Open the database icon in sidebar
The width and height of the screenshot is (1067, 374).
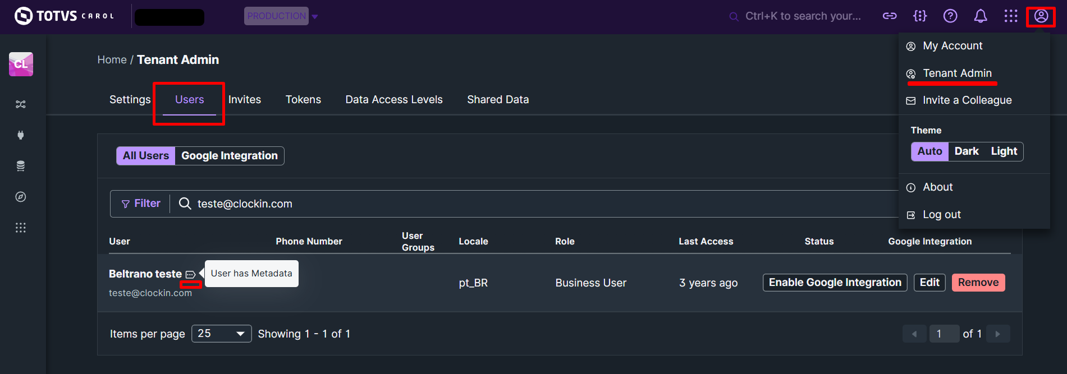21,166
